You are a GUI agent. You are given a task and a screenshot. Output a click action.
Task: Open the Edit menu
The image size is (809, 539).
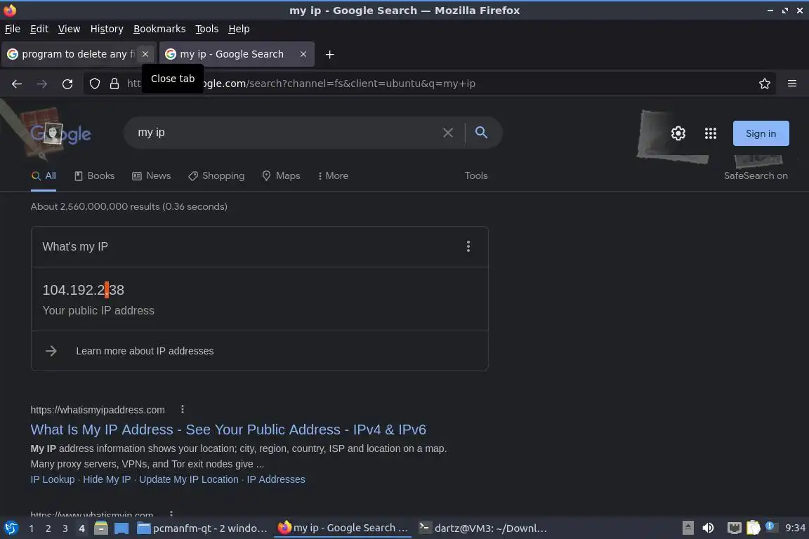pos(39,29)
